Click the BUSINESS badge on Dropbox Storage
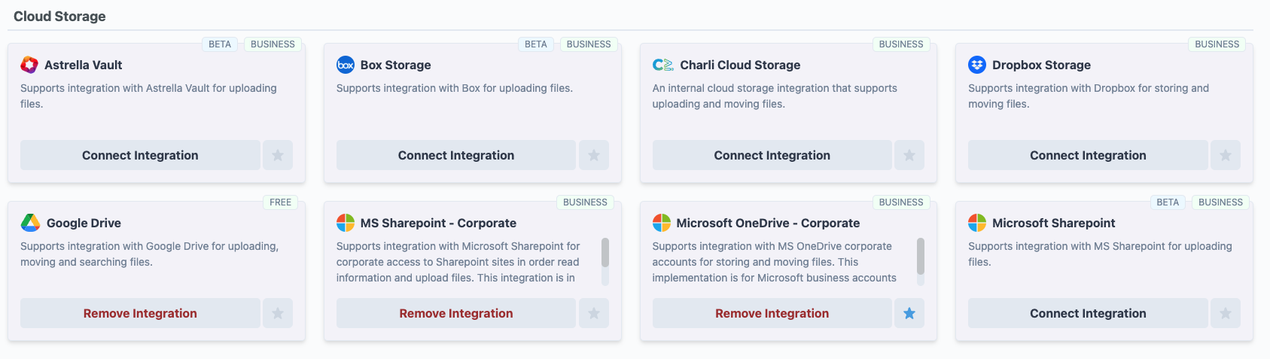The height and width of the screenshot is (359, 1270). point(1217,44)
